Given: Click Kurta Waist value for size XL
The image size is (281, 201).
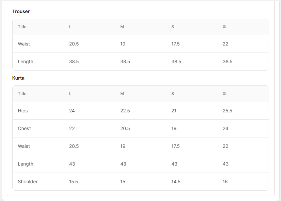Looking at the screenshot, I should [225, 146].
